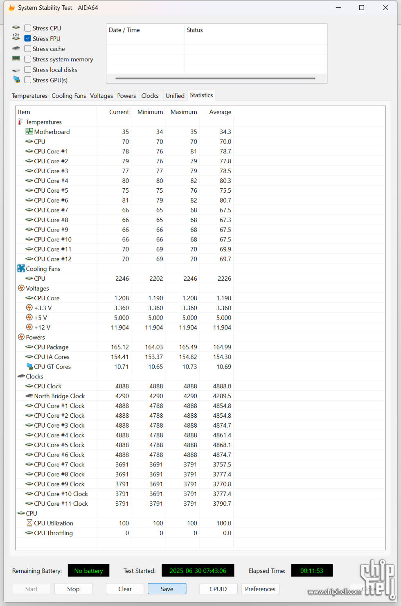Click the Motherboard row icon
Image resolution: width=401 pixels, height=606 pixels.
pyautogui.click(x=29, y=131)
